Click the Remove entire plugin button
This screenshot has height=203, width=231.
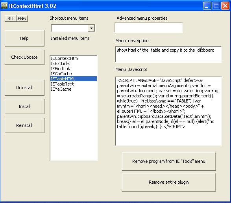[169, 182]
